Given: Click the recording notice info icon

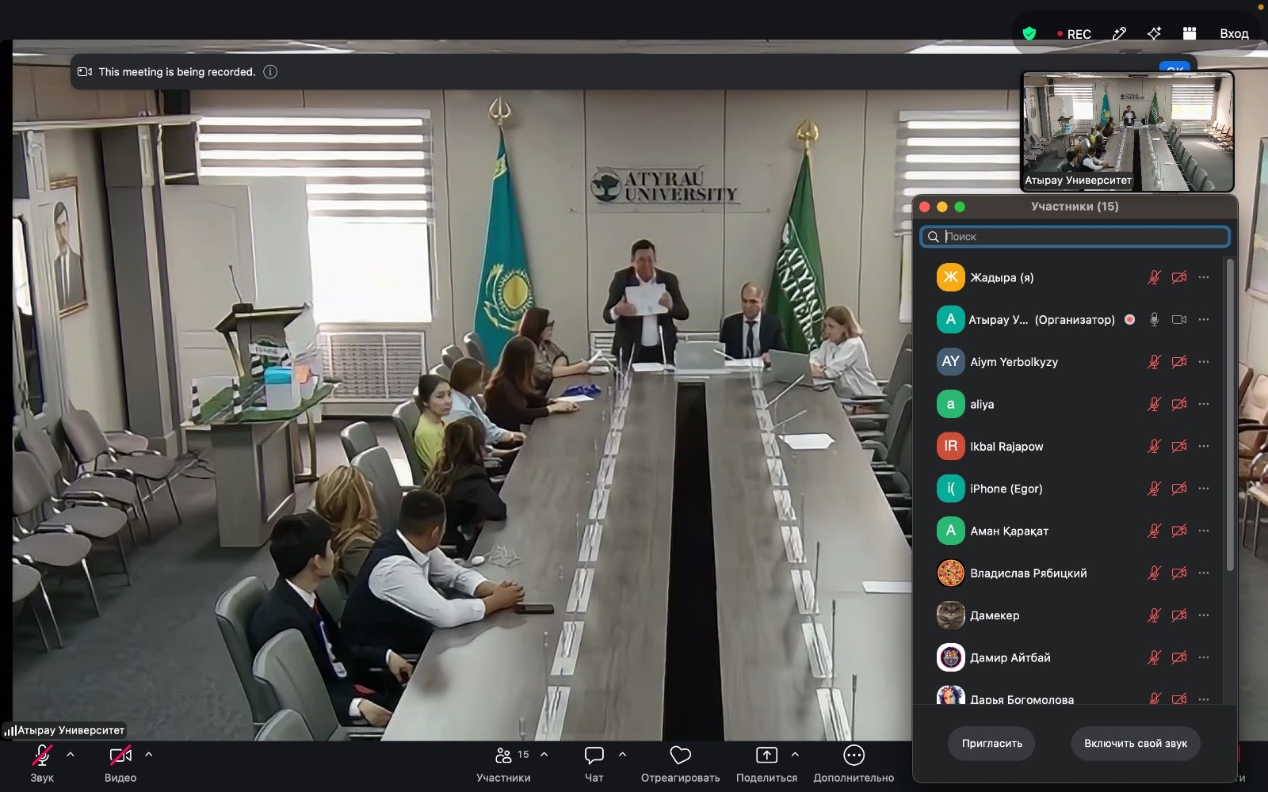Looking at the screenshot, I should (270, 72).
